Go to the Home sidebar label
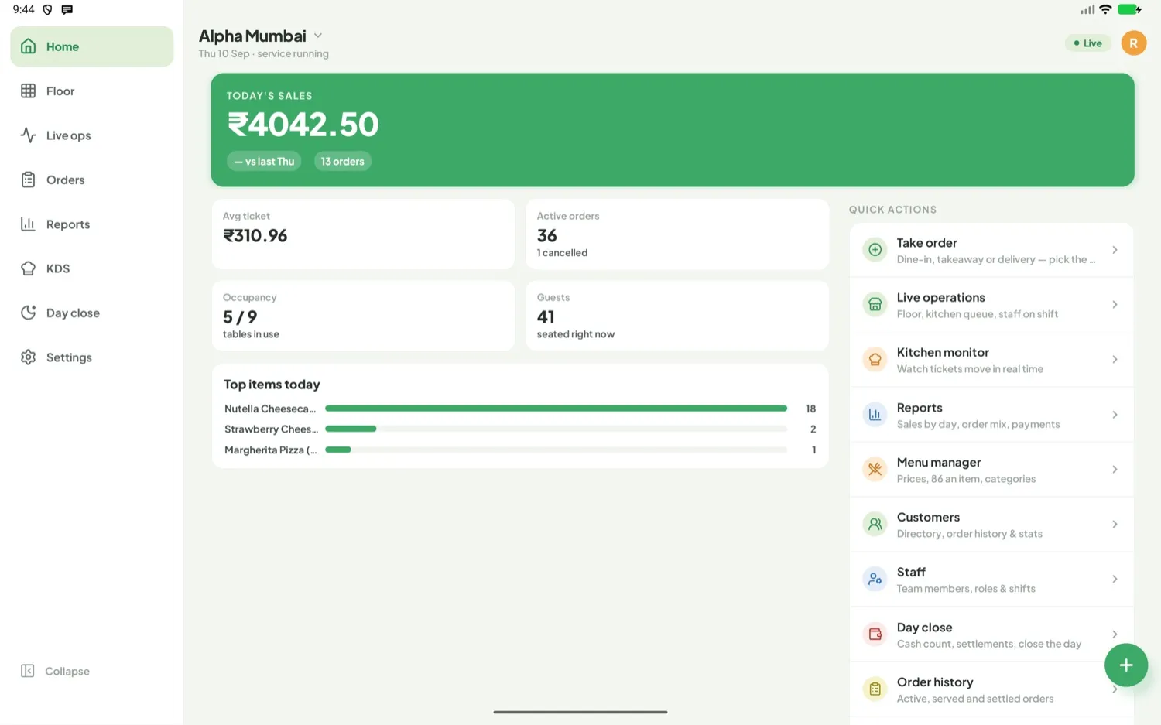Image resolution: width=1161 pixels, height=725 pixels. (63, 46)
